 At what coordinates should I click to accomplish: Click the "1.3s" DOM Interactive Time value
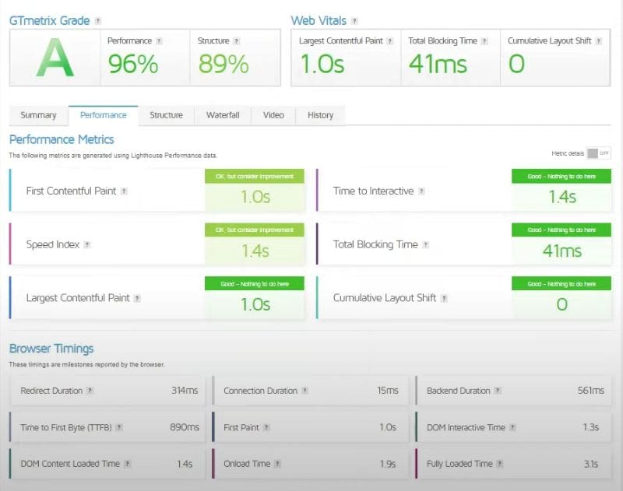591,427
